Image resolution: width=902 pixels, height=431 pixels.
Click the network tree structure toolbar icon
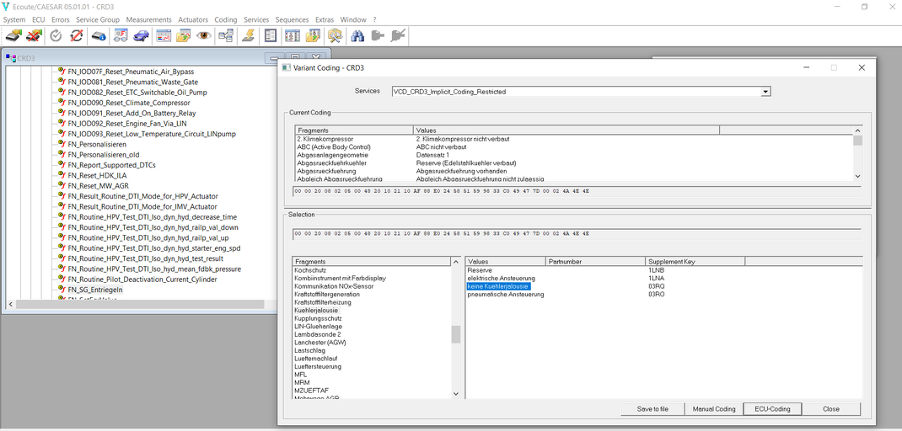pos(226,35)
